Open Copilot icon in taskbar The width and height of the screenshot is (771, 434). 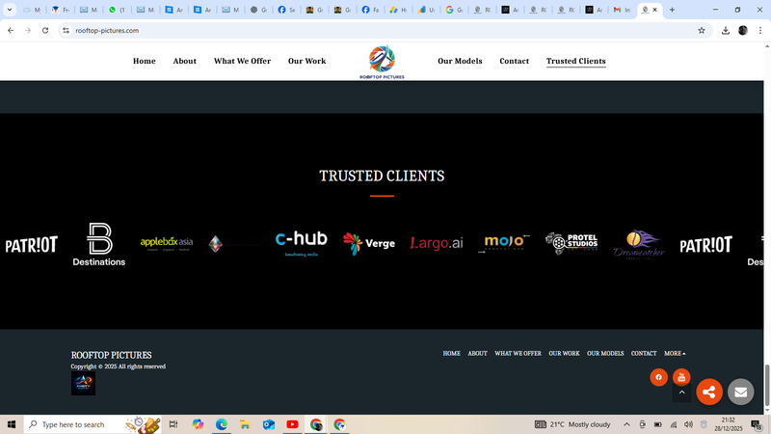[198, 424]
